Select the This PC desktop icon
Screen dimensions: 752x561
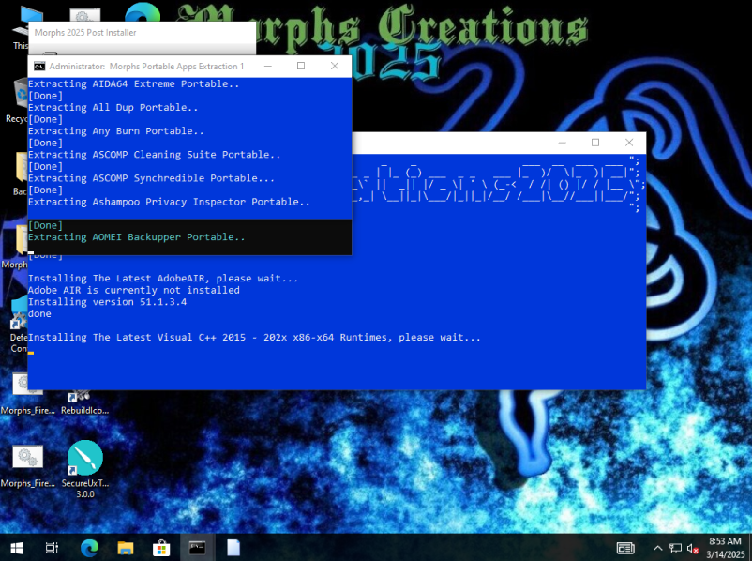coord(19,29)
